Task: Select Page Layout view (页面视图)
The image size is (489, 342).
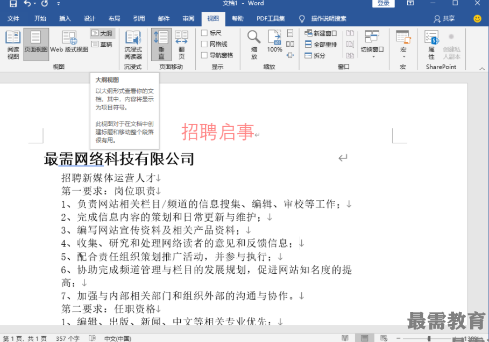Action: (x=36, y=45)
